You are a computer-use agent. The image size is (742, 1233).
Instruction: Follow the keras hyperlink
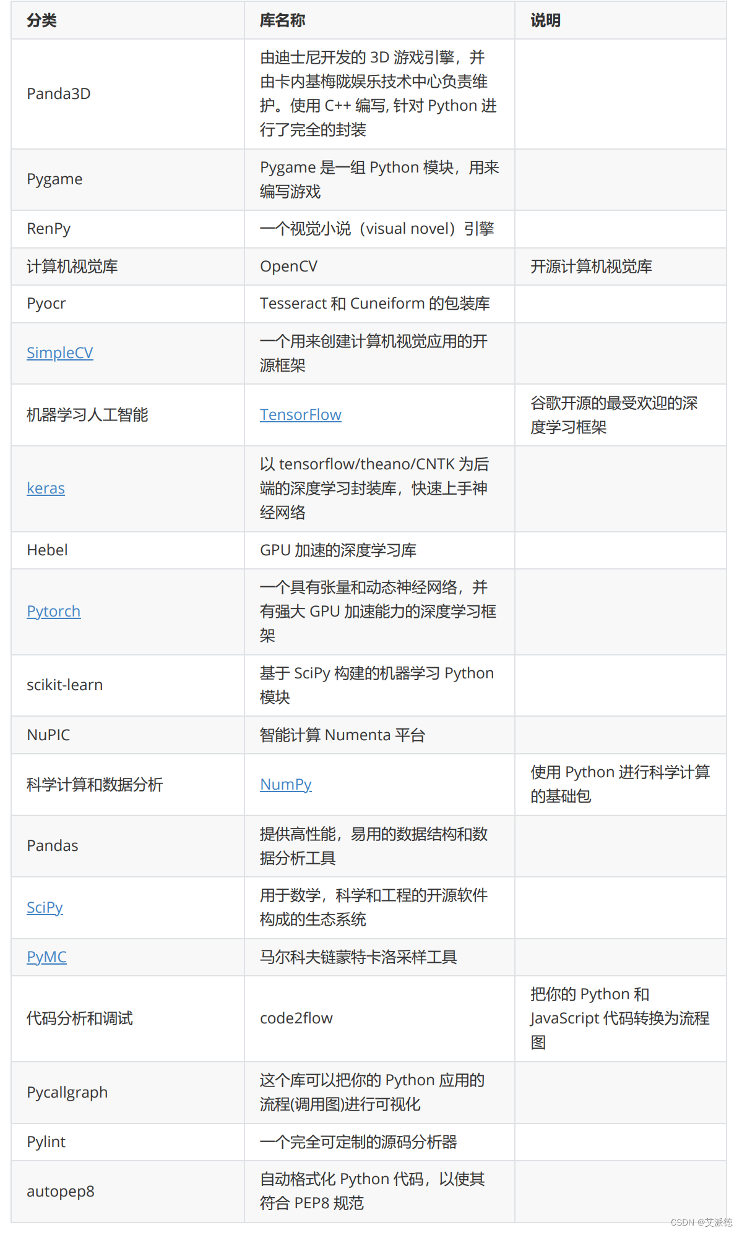pos(45,488)
